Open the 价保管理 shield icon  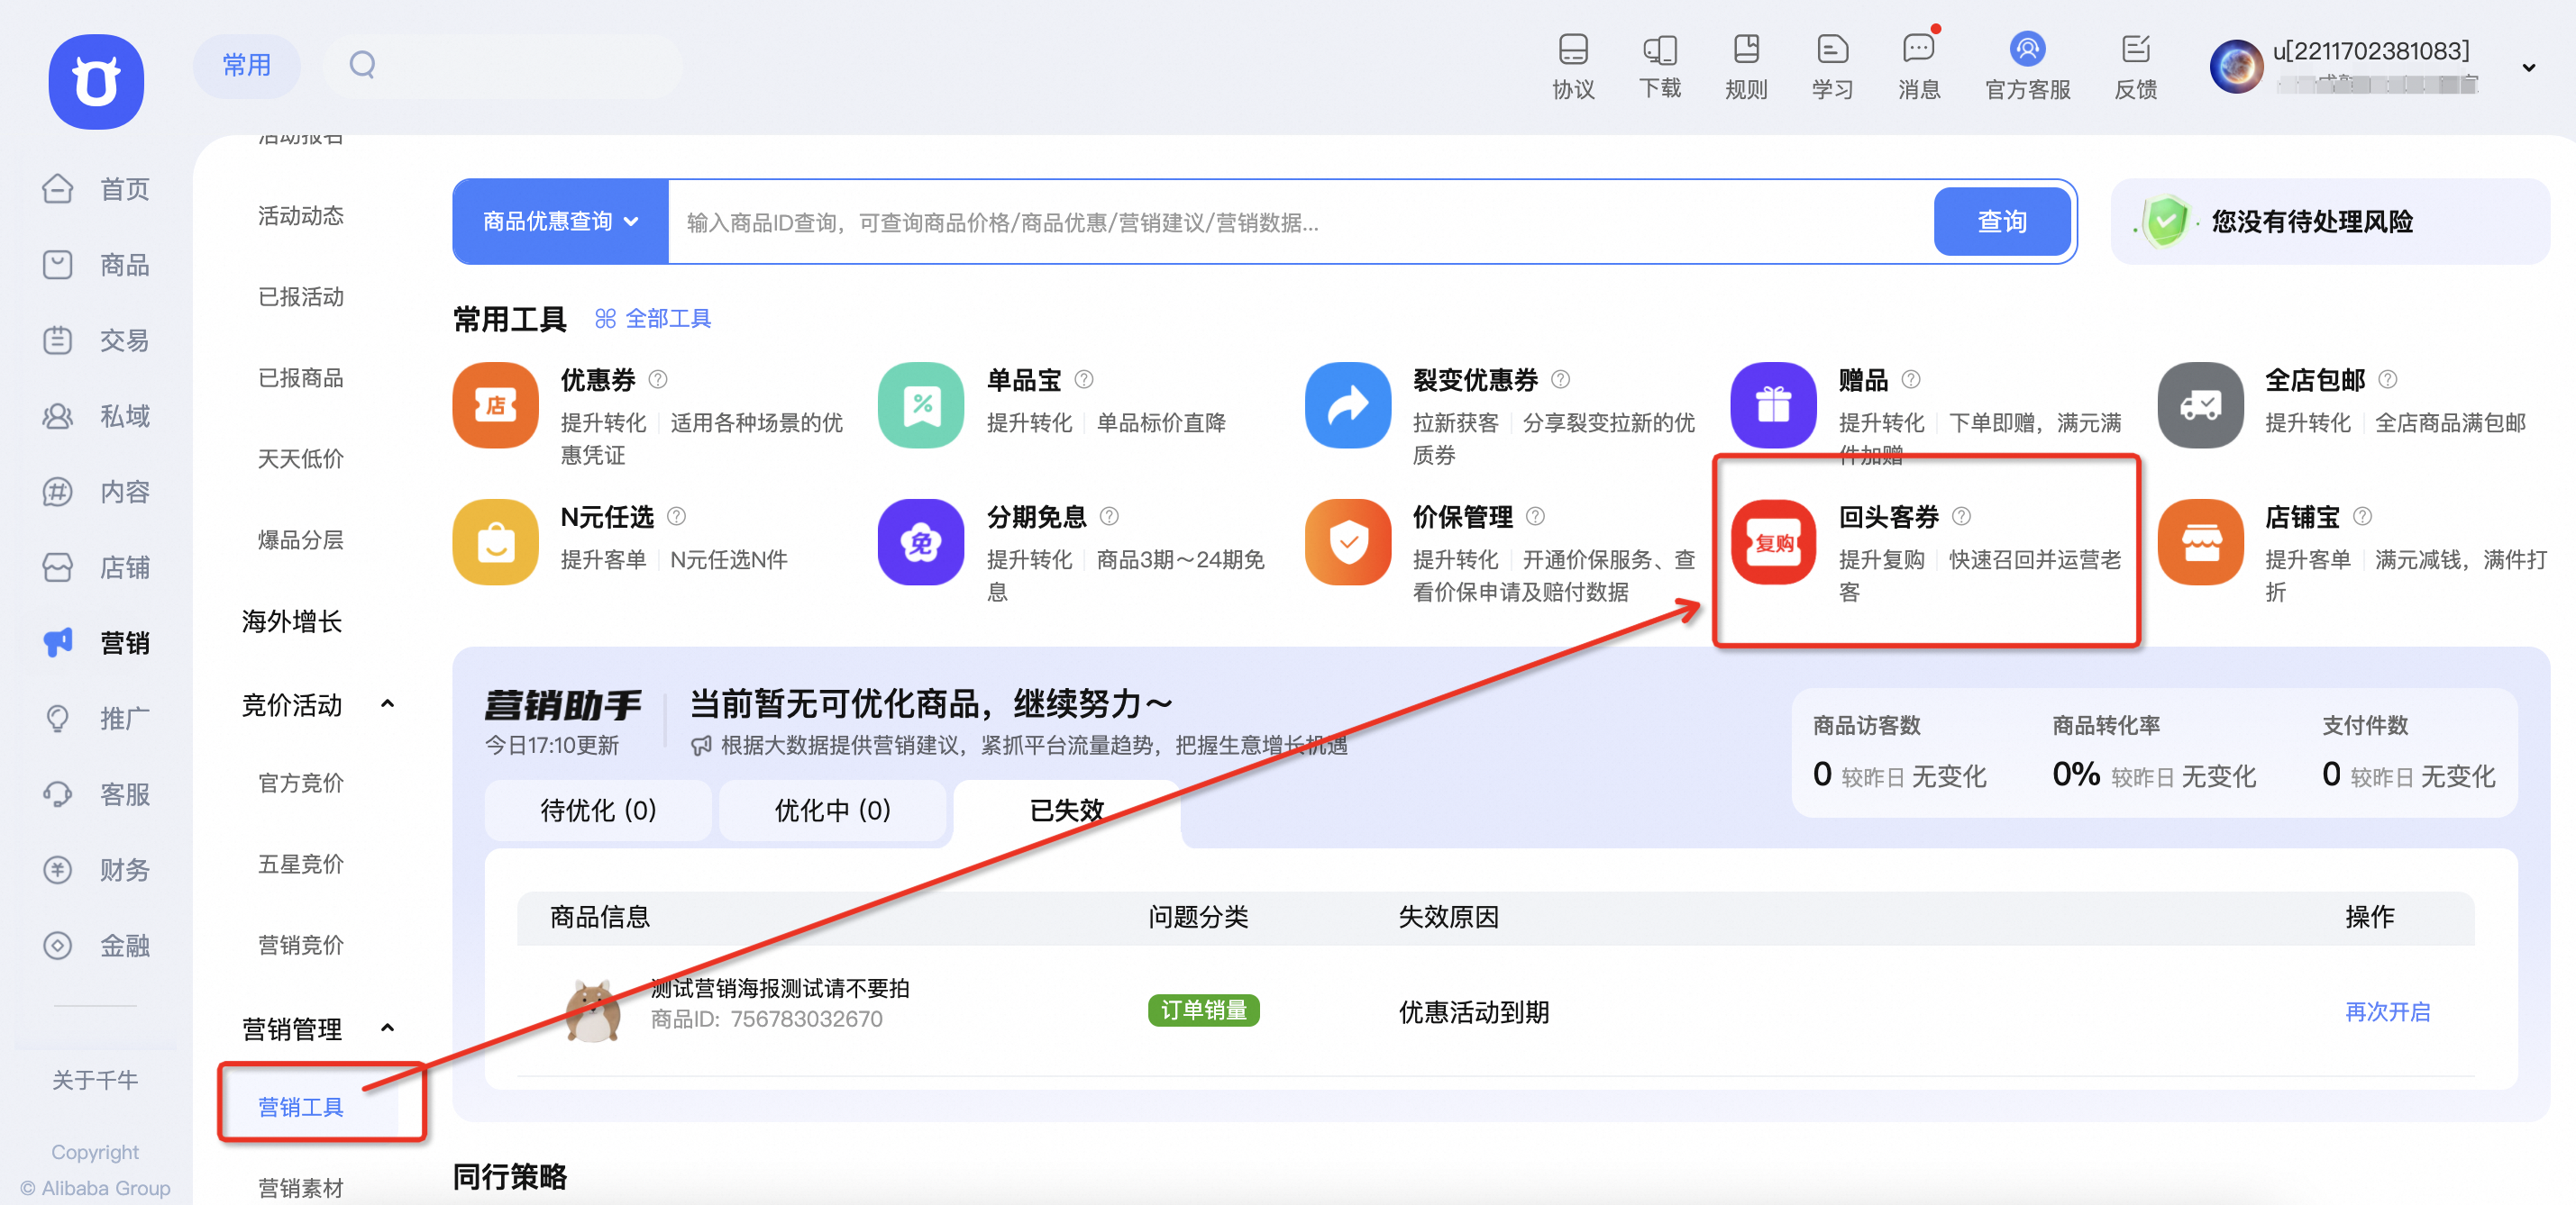(1347, 541)
